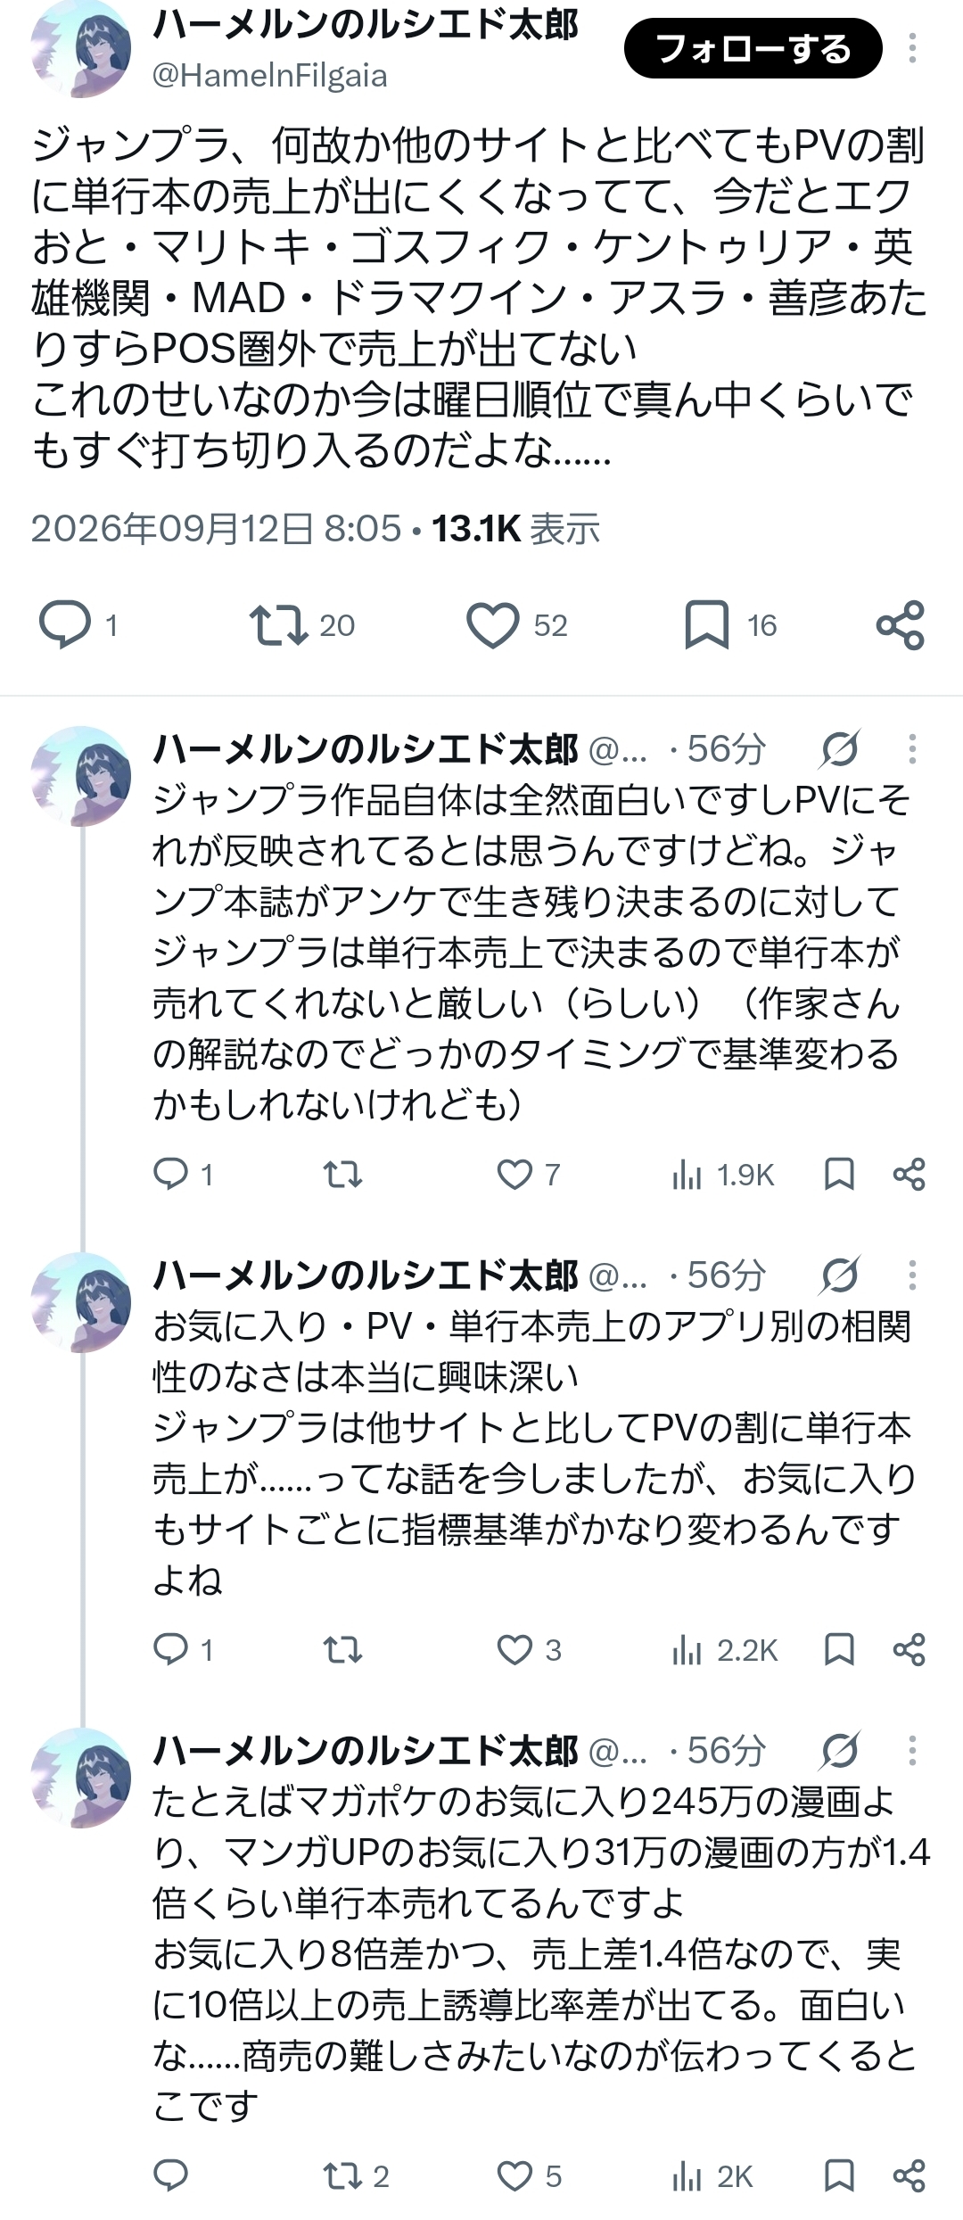This screenshot has width=963, height=2220.
Task: View analytics showing 2.2K on second reply
Action: [725, 1650]
